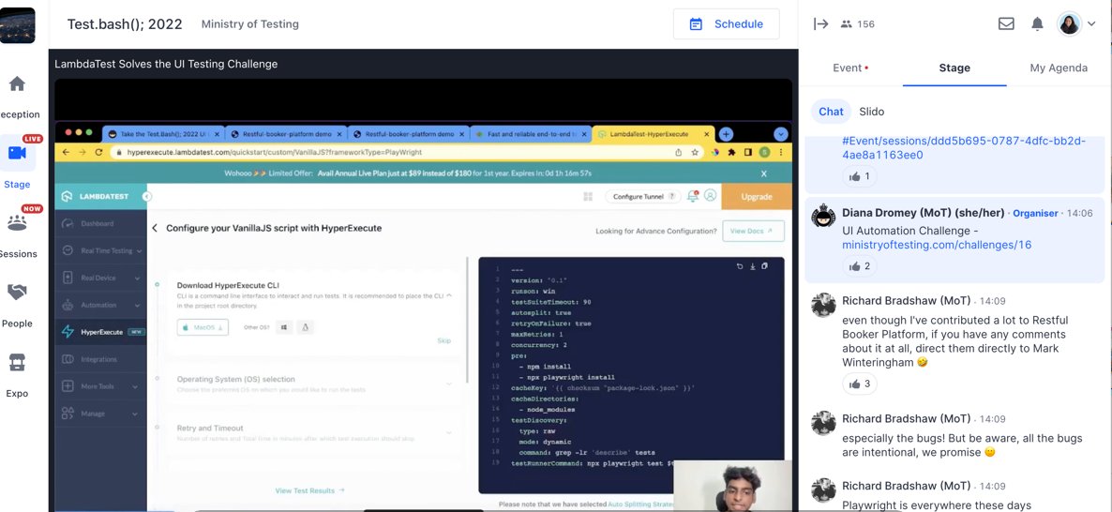Reload the page in the browser
Image resolution: width=1112 pixels, height=512 pixels.
click(x=98, y=153)
